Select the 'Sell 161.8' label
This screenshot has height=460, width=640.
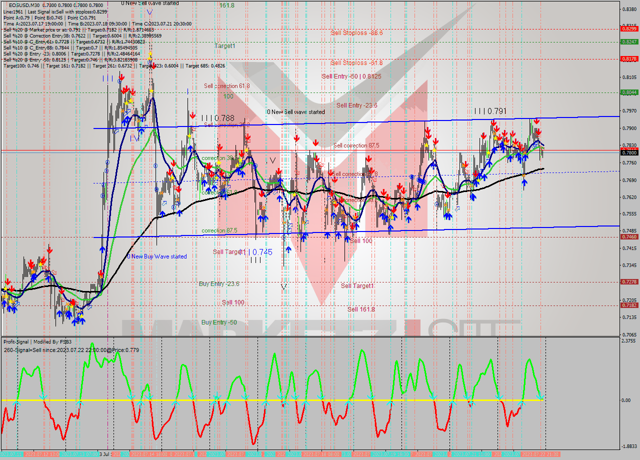point(361,309)
